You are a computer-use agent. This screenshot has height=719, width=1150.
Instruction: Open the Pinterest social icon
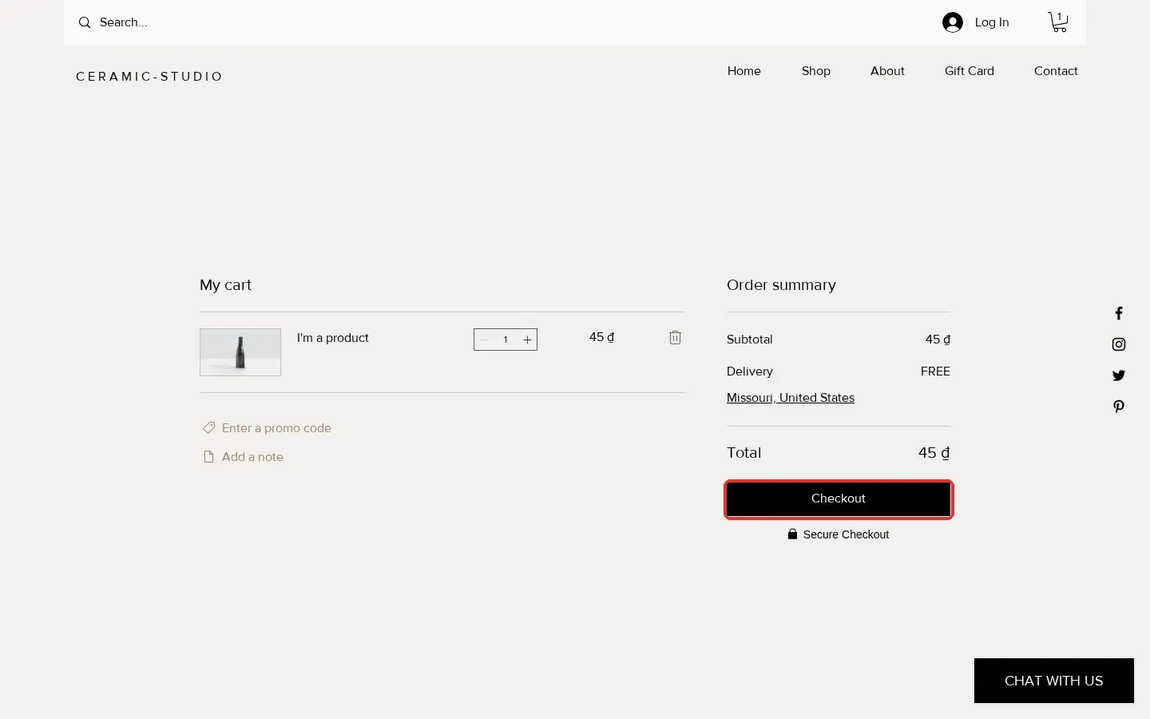point(1119,407)
